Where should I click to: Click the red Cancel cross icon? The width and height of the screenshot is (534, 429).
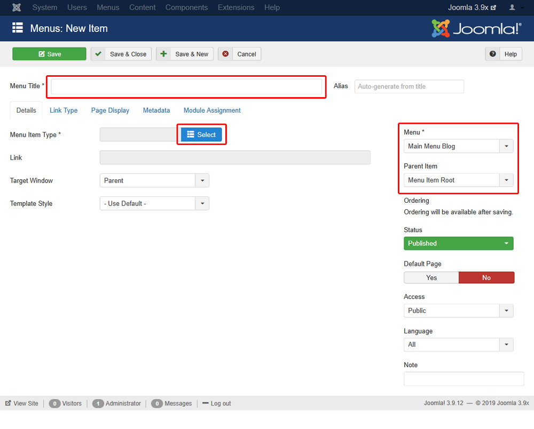point(225,54)
